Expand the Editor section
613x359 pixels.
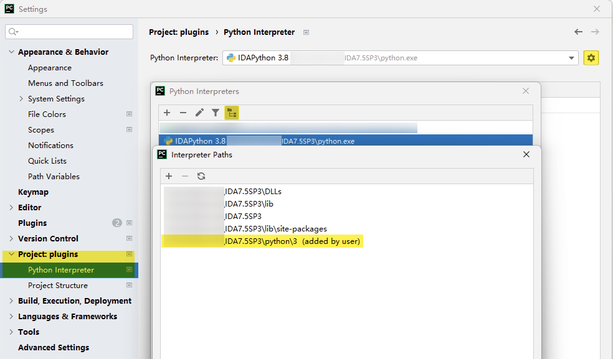coord(11,207)
